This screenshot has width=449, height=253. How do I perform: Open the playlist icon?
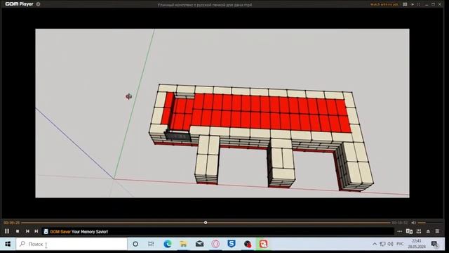coord(437,231)
